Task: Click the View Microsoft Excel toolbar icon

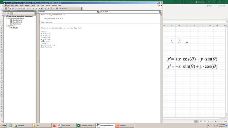Action: click(6, 9)
